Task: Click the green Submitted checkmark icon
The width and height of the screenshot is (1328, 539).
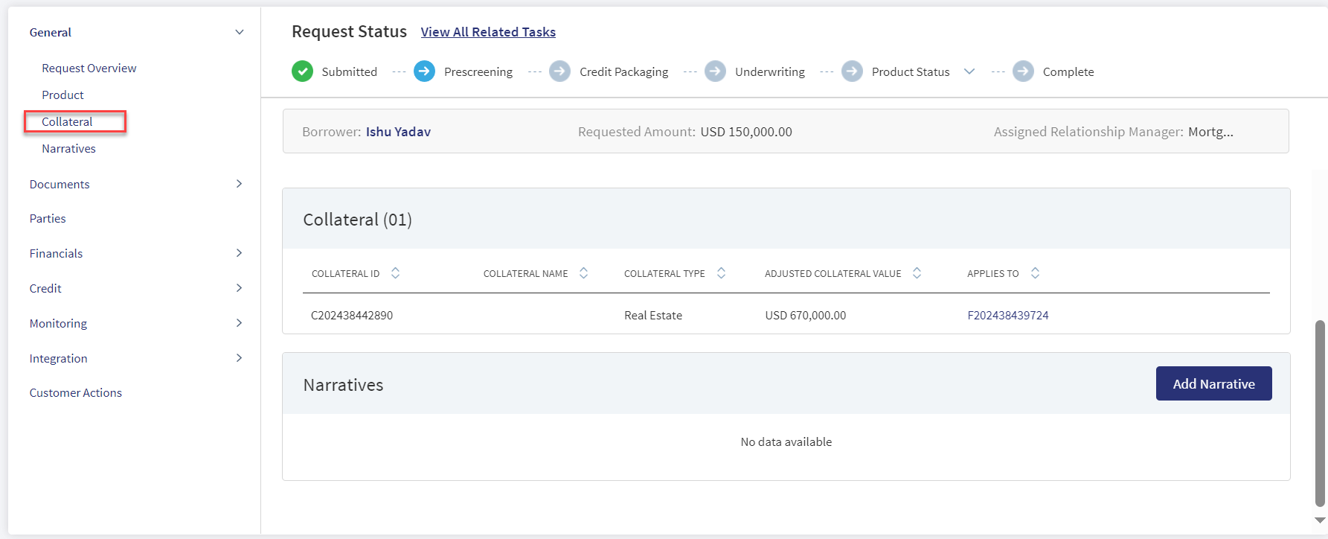Action: [302, 71]
